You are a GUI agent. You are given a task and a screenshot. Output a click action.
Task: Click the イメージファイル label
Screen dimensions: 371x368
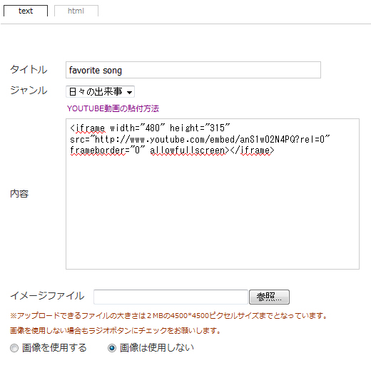[47, 296]
